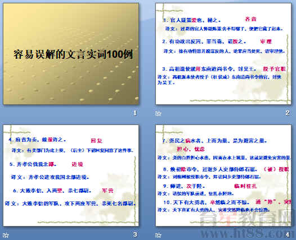Click the hl88.com watermark link
The image size is (296, 240).
(245, 233)
